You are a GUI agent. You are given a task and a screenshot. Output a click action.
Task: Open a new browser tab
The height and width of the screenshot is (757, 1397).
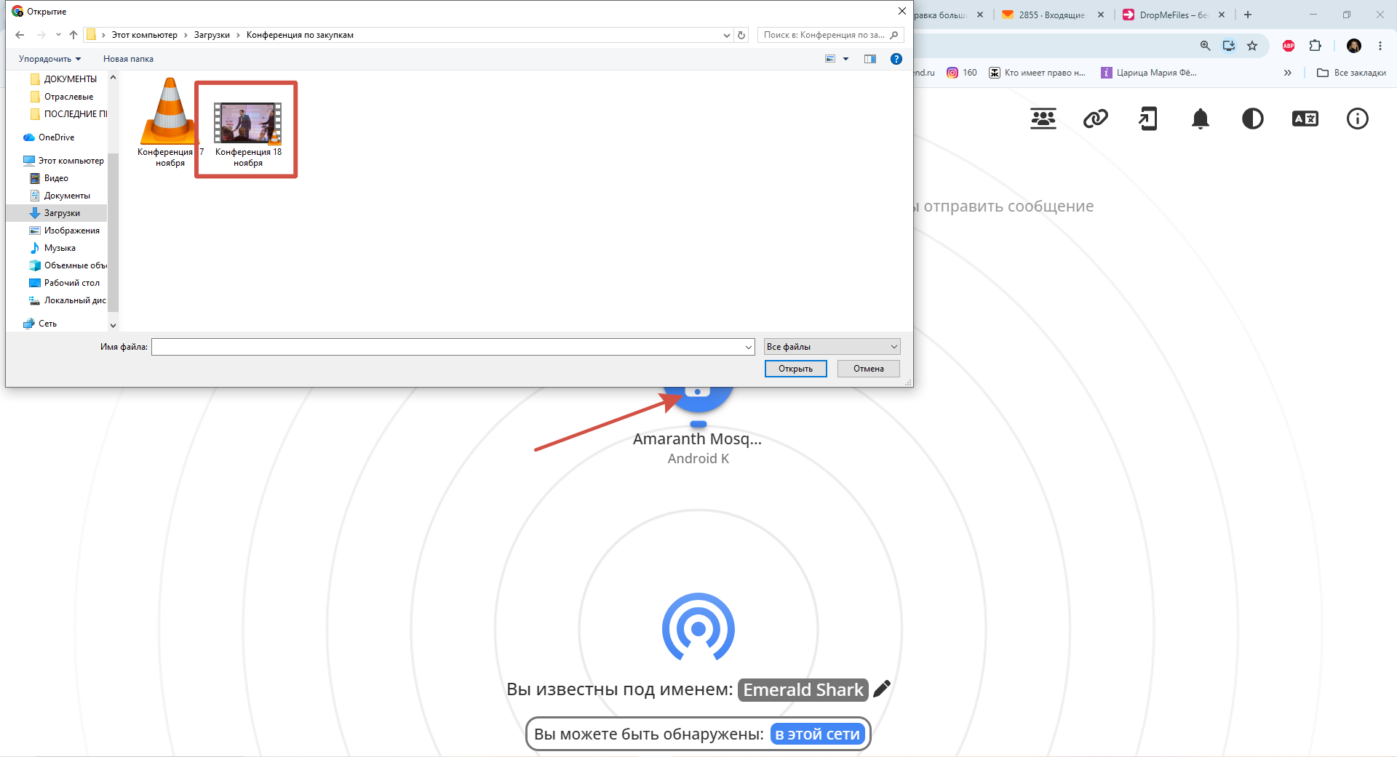pos(1248,15)
